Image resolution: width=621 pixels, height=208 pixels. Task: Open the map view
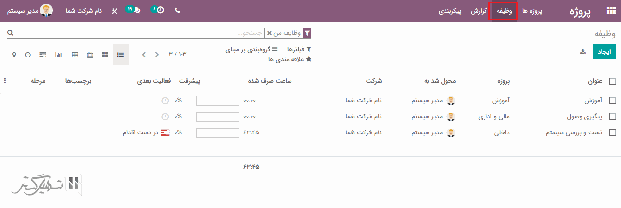[x=14, y=55]
